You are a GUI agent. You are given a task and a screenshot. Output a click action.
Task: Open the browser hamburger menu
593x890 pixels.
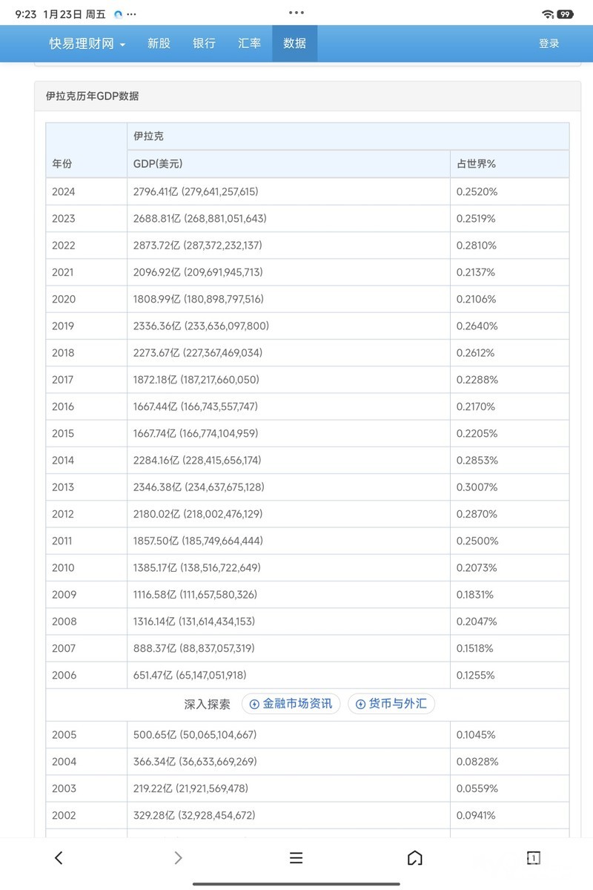[x=296, y=858]
